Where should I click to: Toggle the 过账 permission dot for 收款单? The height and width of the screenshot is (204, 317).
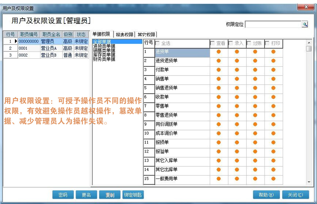click(255, 97)
